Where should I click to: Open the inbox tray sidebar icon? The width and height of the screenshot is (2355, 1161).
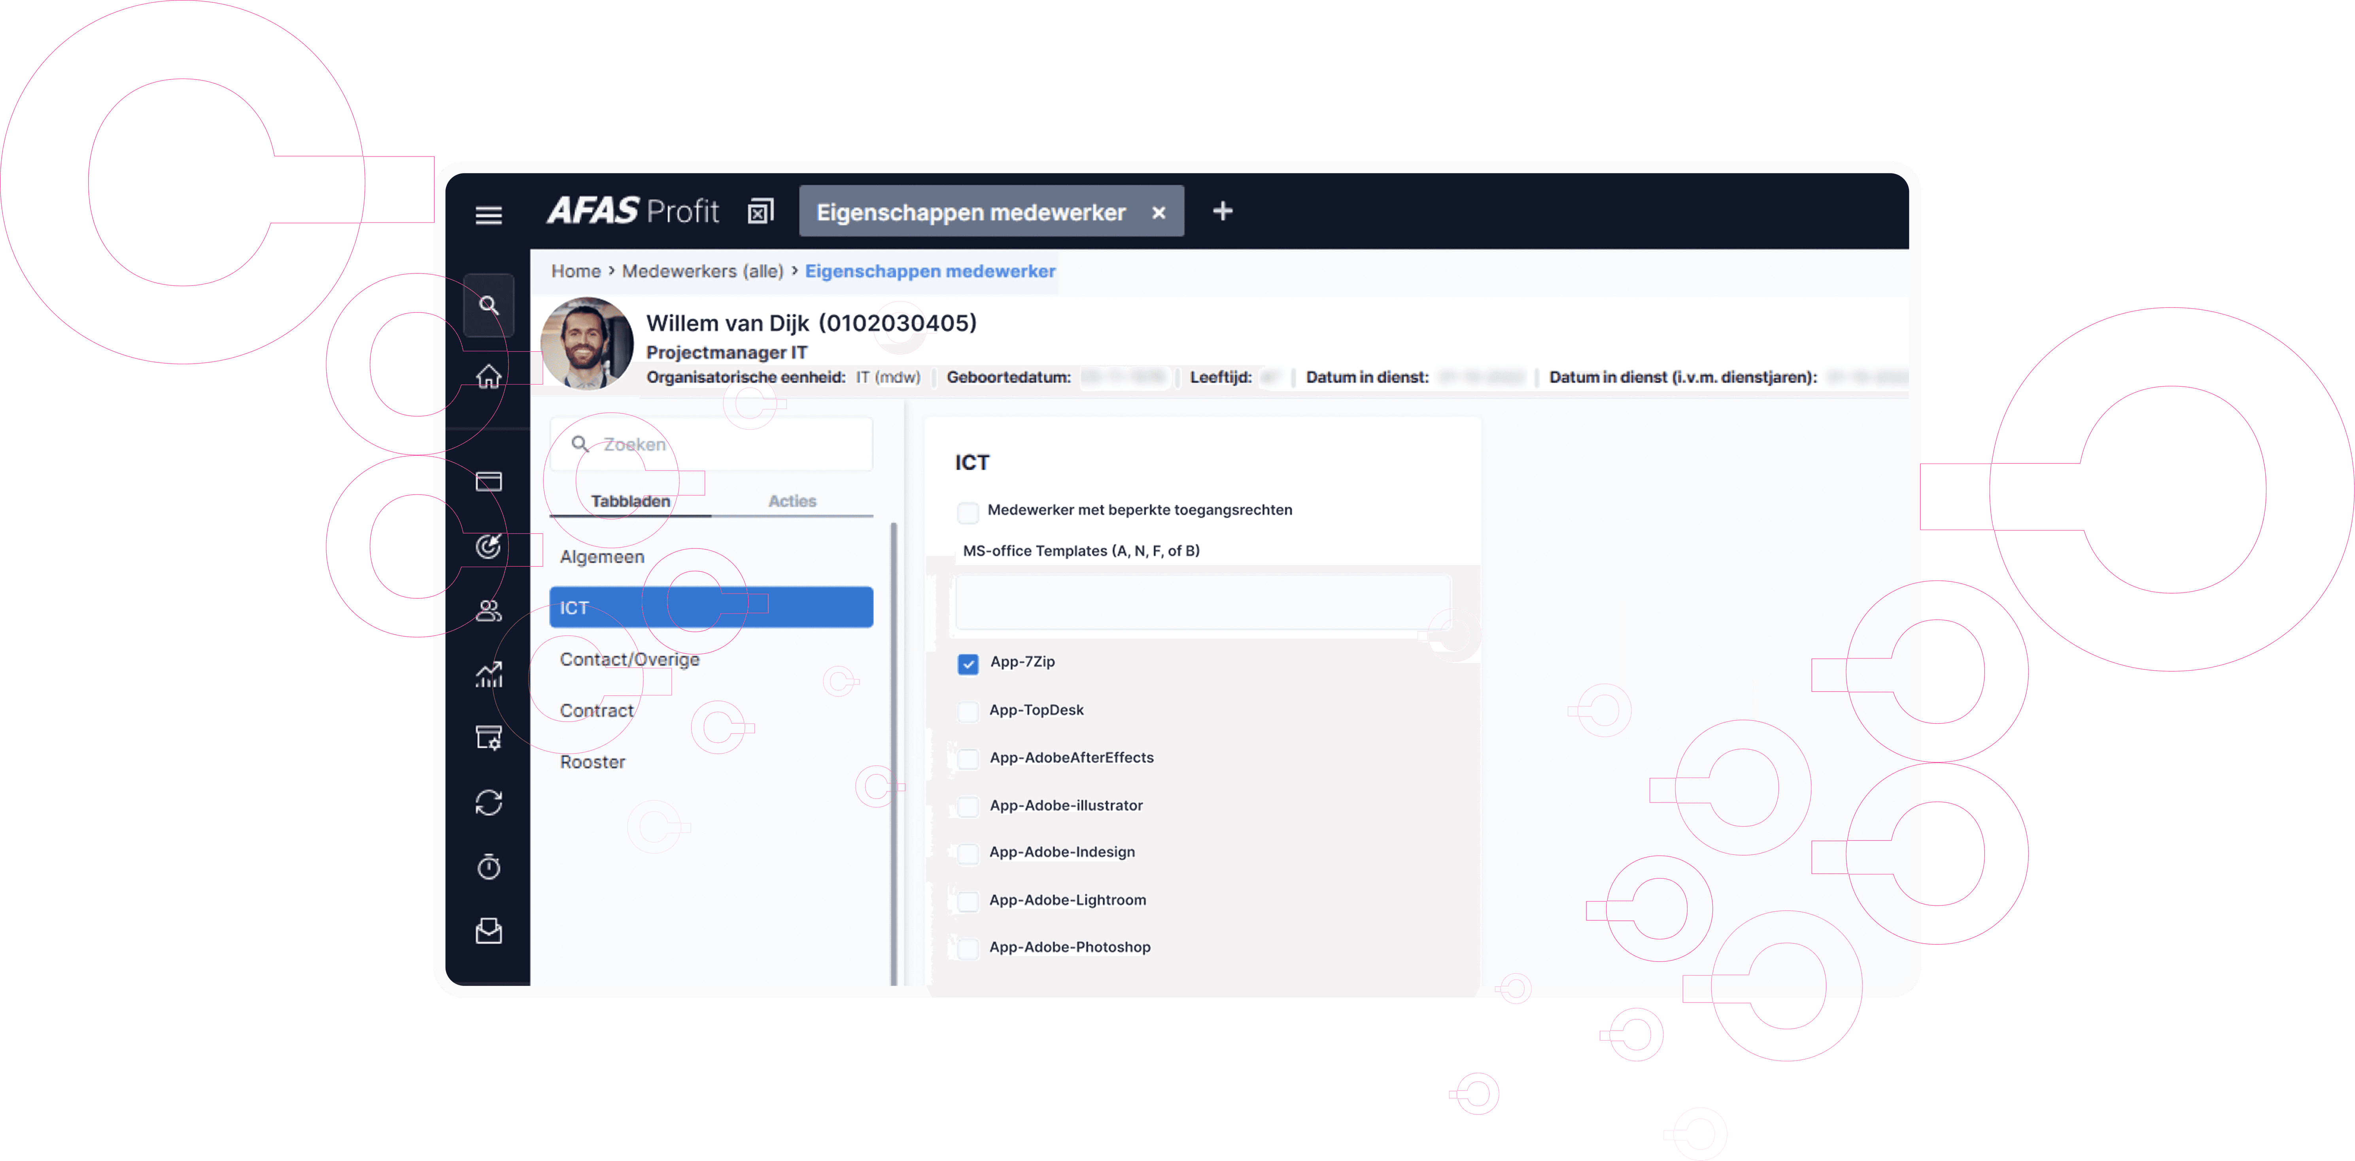pyautogui.click(x=488, y=931)
